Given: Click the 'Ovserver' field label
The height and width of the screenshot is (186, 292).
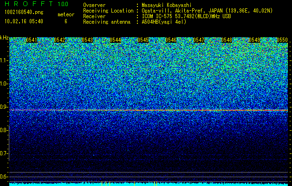Looking at the screenshot, I should point(94,5).
